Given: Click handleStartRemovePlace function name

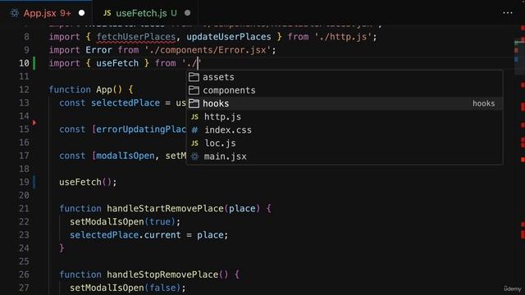Looking at the screenshot, I should [x=166, y=208].
